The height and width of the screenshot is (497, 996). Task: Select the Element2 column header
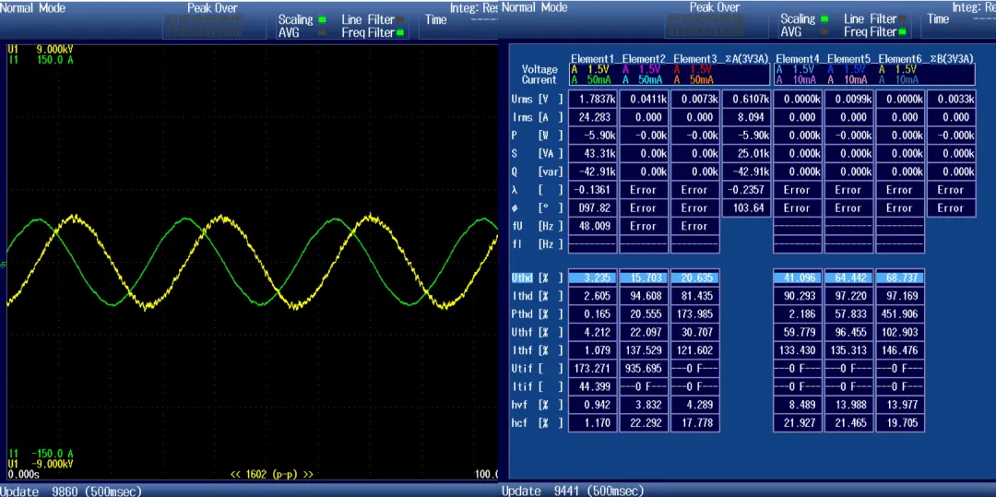643,59
